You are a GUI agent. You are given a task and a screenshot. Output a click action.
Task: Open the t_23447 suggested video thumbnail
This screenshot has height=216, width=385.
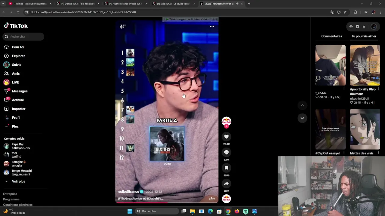coord(331,65)
